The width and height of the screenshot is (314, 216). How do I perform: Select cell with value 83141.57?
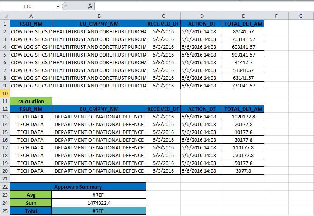243,32
